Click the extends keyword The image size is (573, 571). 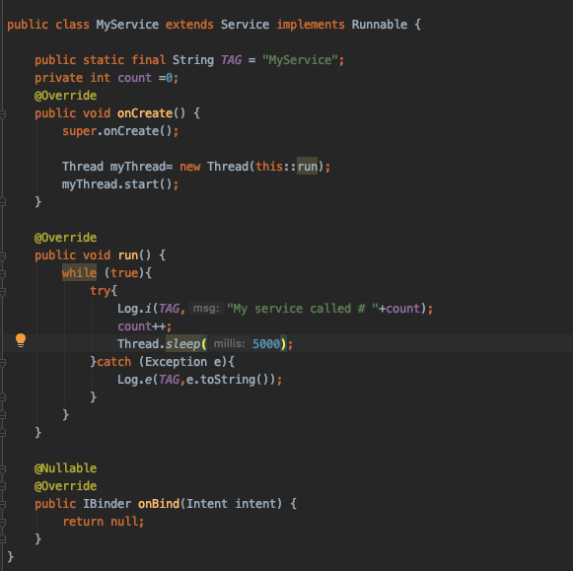[x=189, y=25]
